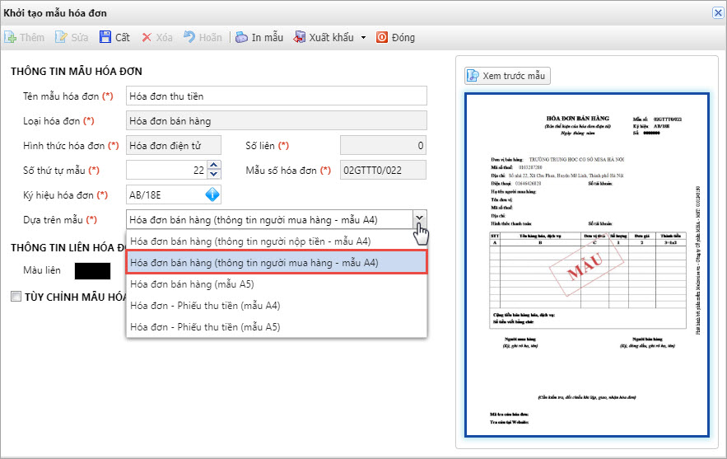Select 'Hóa đơn - Phiếu thu tiền (mẫu A4)' option

[x=277, y=306]
